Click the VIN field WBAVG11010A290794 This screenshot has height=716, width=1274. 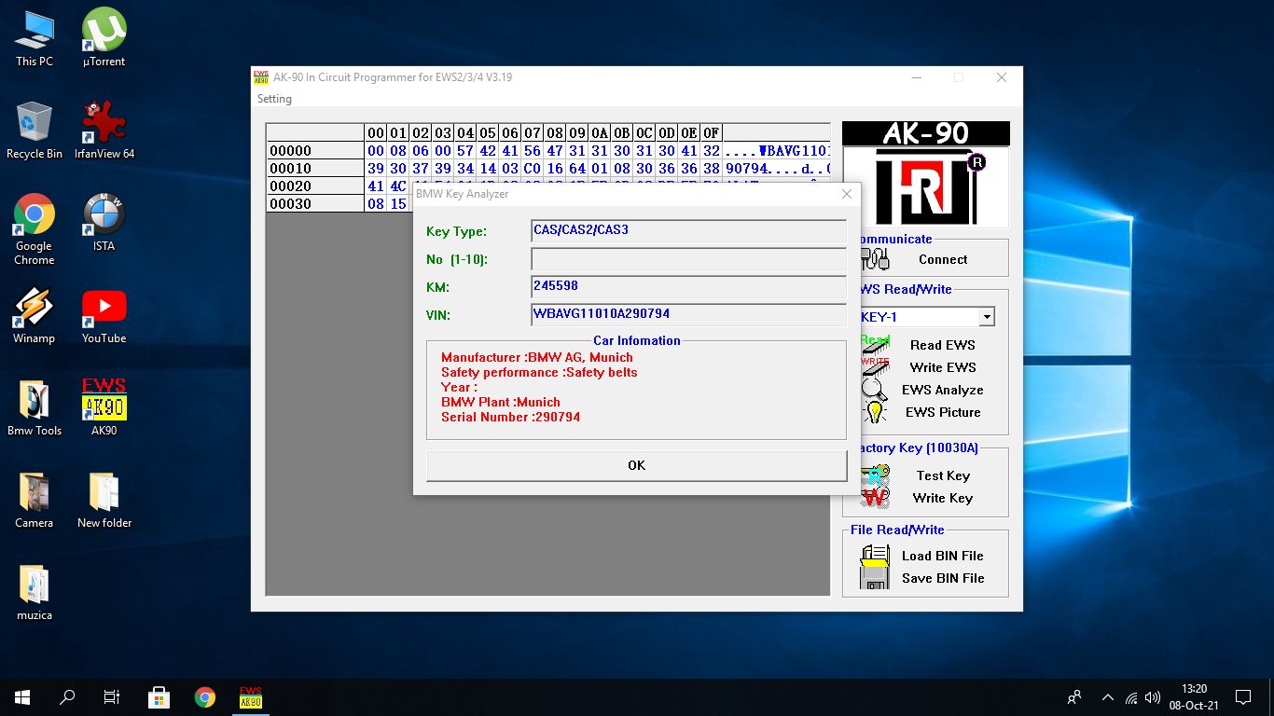[688, 314]
